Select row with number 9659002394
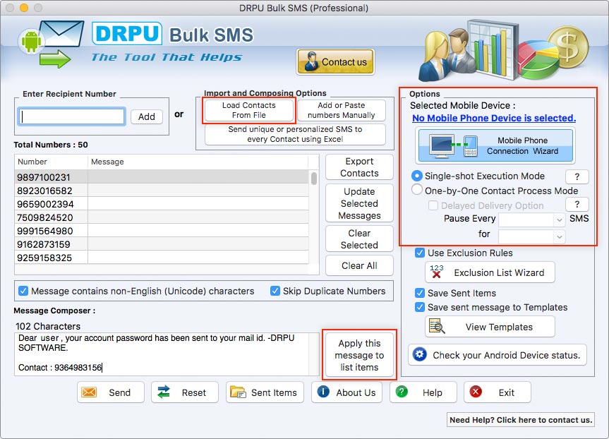609x439 pixels. (162, 204)
